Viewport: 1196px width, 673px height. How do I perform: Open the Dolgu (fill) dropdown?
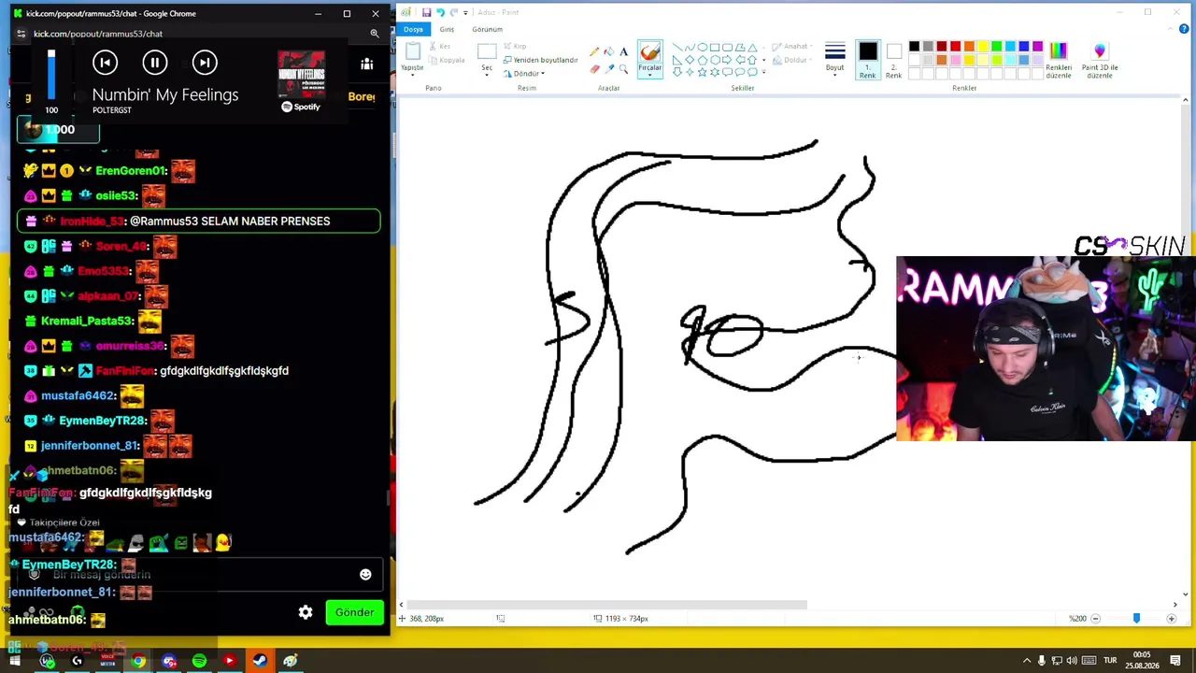(x=791, y=60)
